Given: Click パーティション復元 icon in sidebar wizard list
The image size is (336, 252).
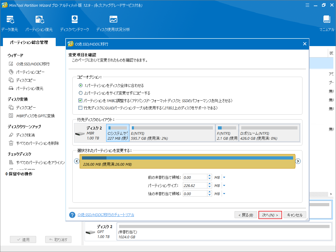Looking at the screenshot, I should (x=11, y=88).
